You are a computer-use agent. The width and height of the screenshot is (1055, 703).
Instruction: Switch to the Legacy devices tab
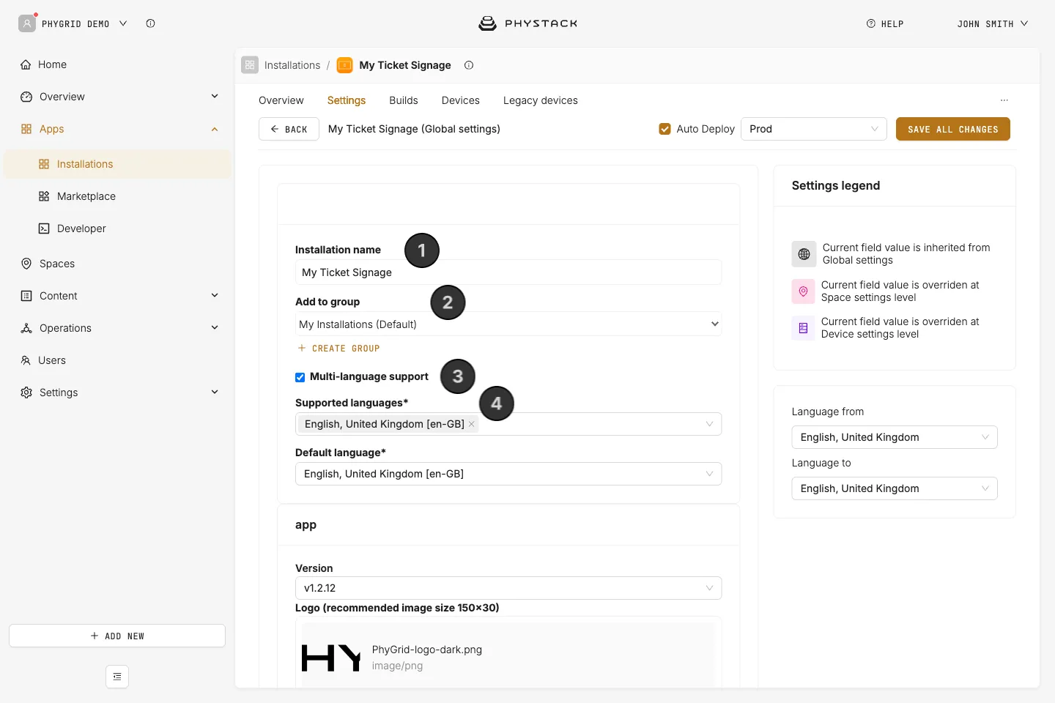(x=541, y=100)
